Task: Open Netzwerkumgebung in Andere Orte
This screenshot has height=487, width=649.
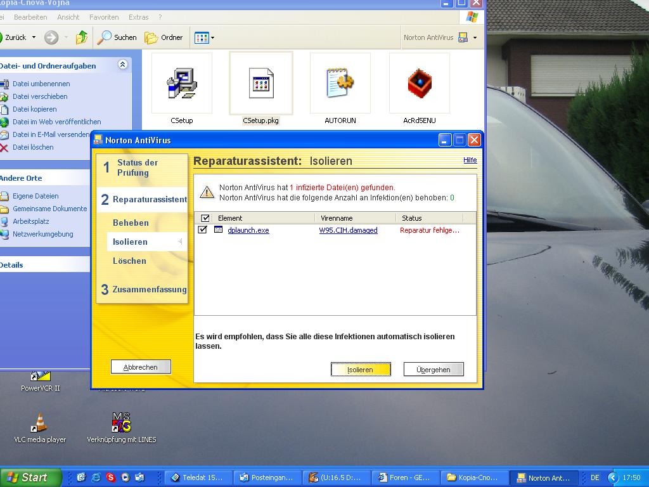Action: [42, 234]
